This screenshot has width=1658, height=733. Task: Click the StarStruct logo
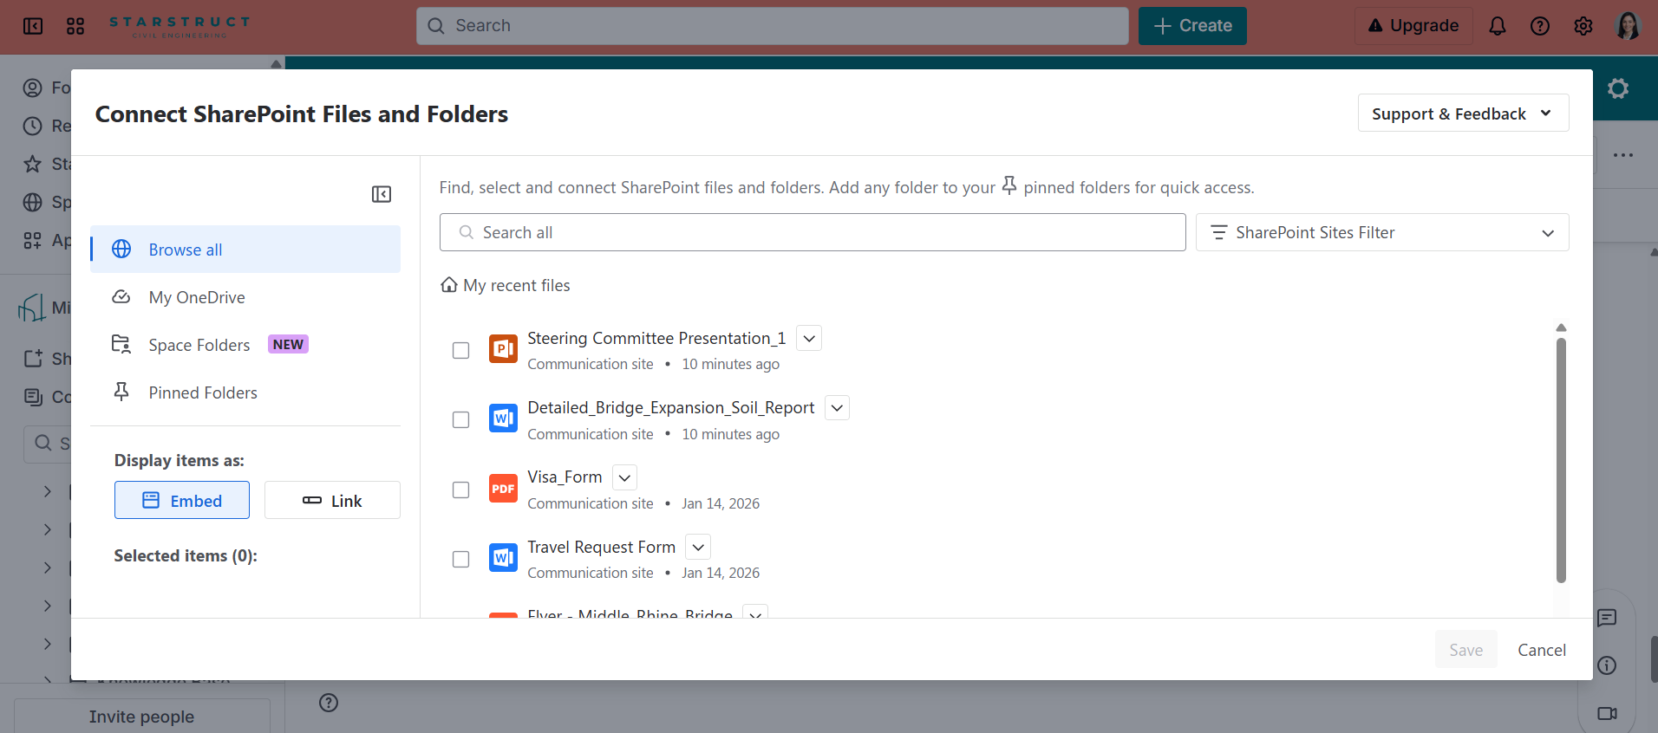click(180, 26)
